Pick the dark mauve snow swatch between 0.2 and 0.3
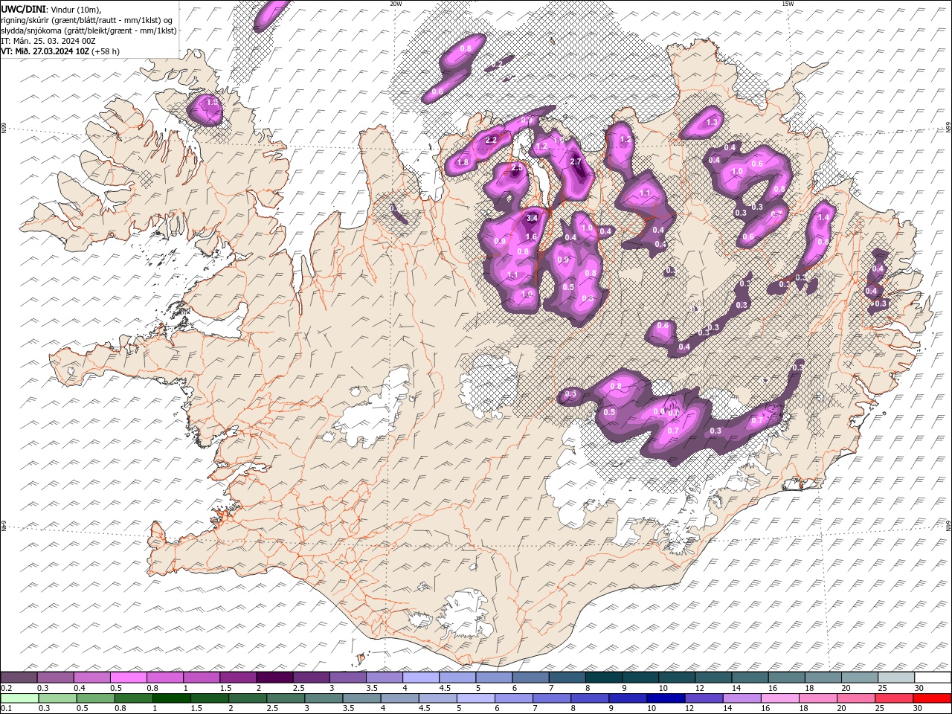This screenshot has width=952, height=714. tap(19, 678)
